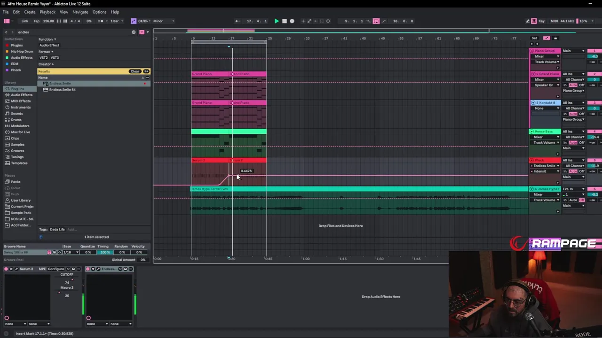Toggle the Punch-Out switch
The image size is (602, 338).
pyautogui.click(x=384, y=21)
